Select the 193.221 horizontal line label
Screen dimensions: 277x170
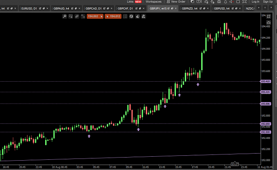pos(265,92)
